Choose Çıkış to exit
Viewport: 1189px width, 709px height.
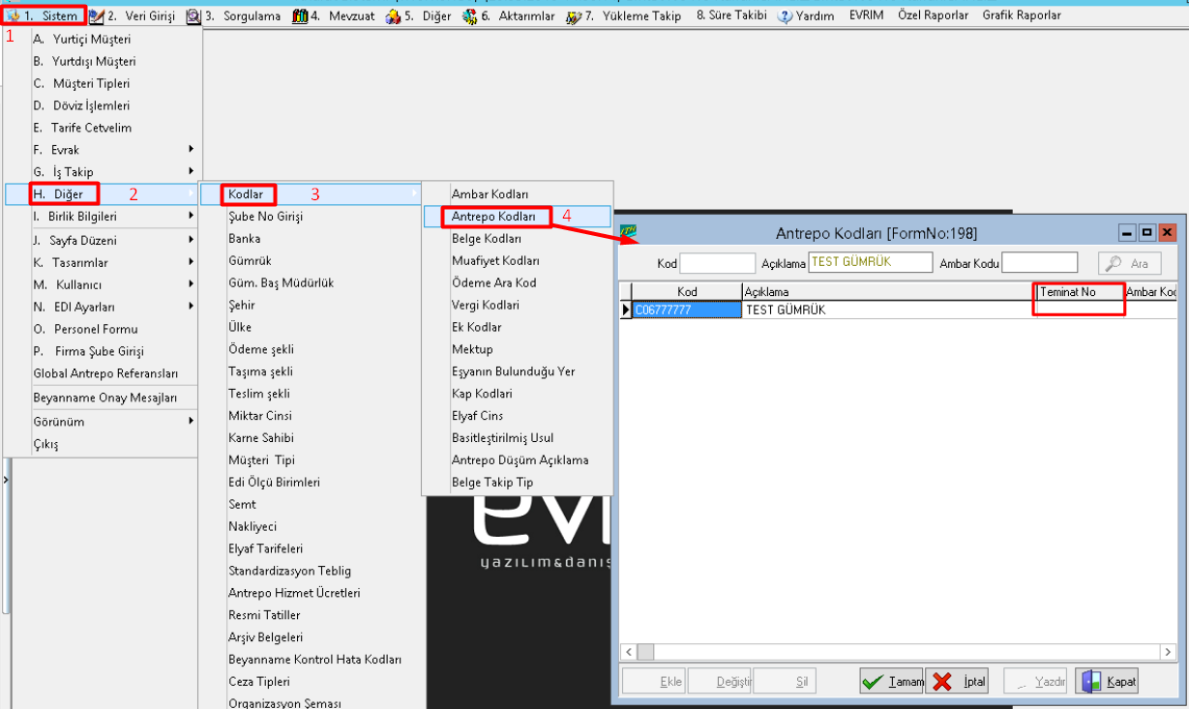103,444
